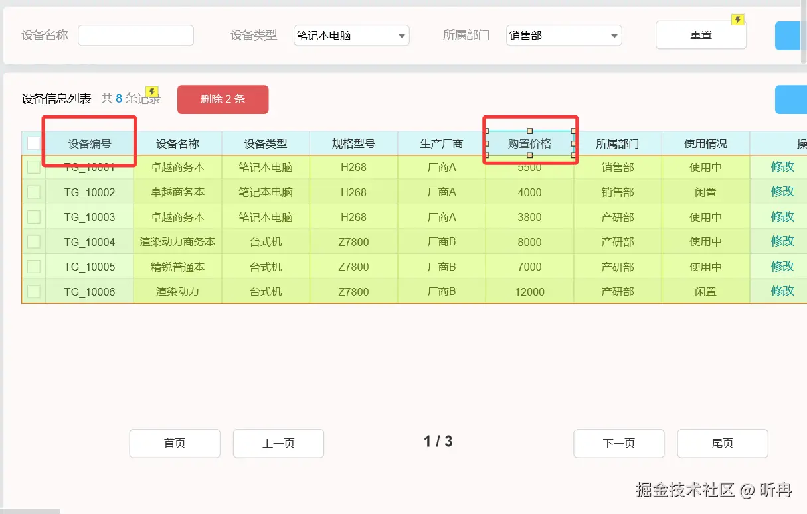Image resolution: width=807 pixels, height=514 pixels.
Task: Mark the checkbox for row TG_10005
Action: tap(33, 267)
